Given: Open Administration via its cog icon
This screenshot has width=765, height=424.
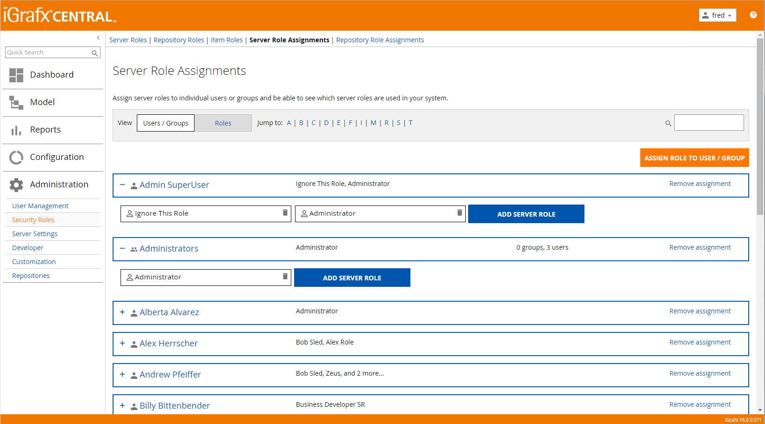Looking at the screenshot, I should [x=16, y=185].
